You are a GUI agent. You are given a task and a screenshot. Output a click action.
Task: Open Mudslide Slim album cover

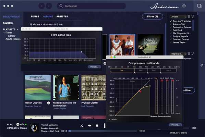pos(66,88)
